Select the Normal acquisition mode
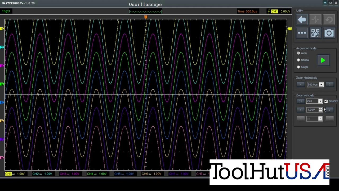The width and height of the screenshot is (339, 191). pos(298,60)
